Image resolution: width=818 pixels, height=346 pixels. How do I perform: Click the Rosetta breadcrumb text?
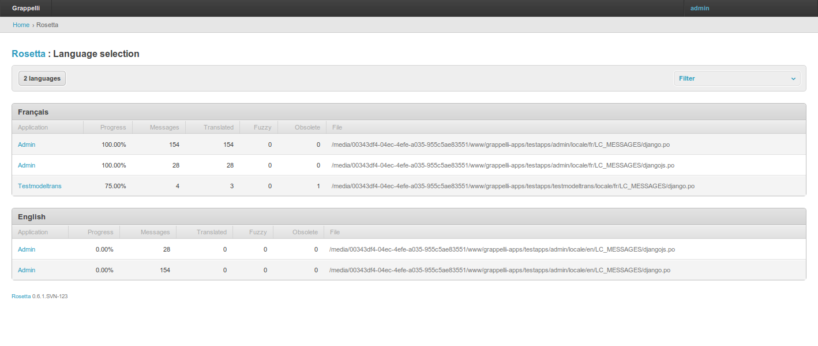click(x=47, y=25)
